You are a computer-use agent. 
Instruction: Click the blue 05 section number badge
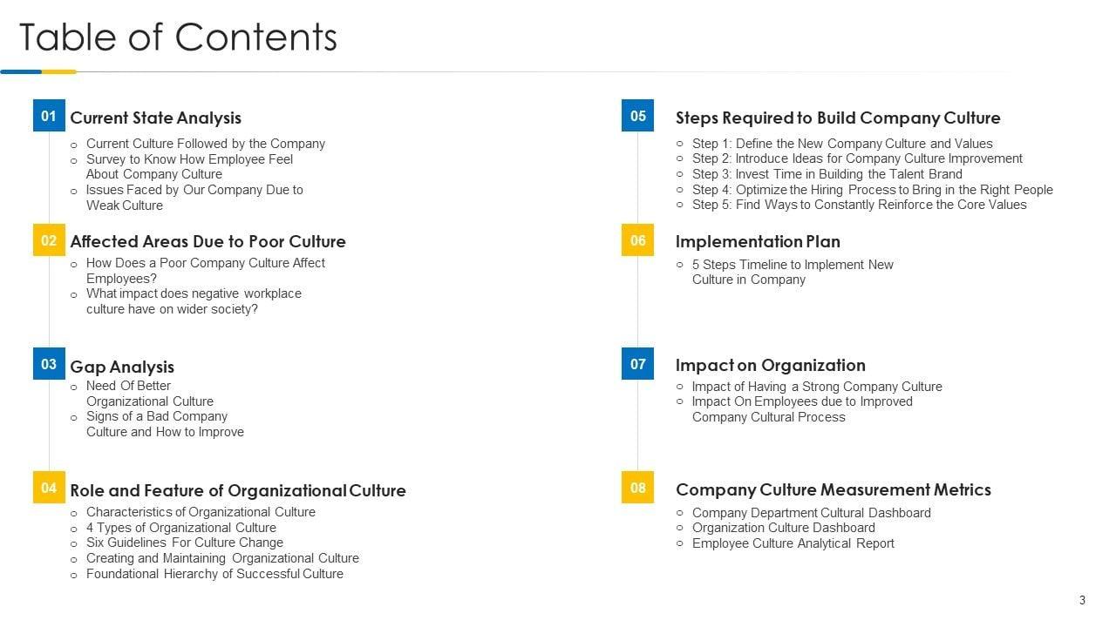(x=637, y=116)
